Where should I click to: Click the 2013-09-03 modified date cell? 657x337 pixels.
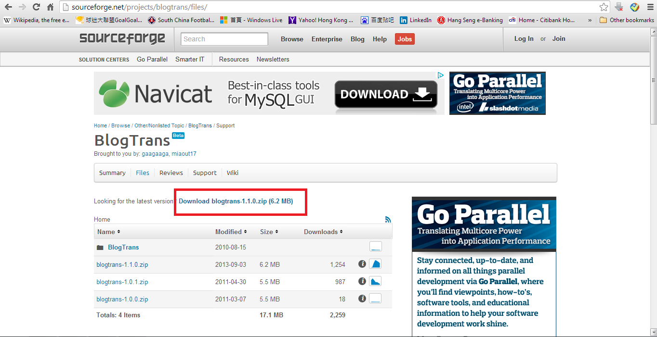(x=231, y=264)
